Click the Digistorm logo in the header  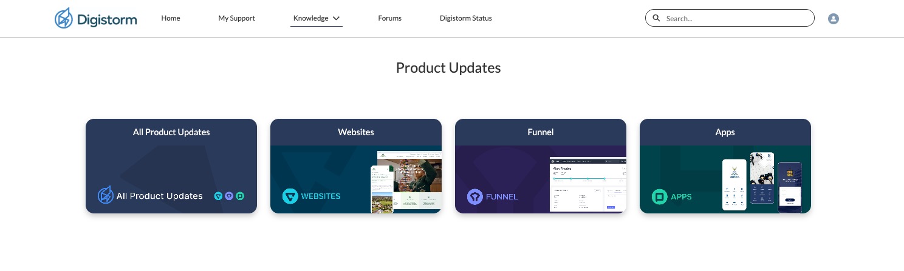[95, 19]
